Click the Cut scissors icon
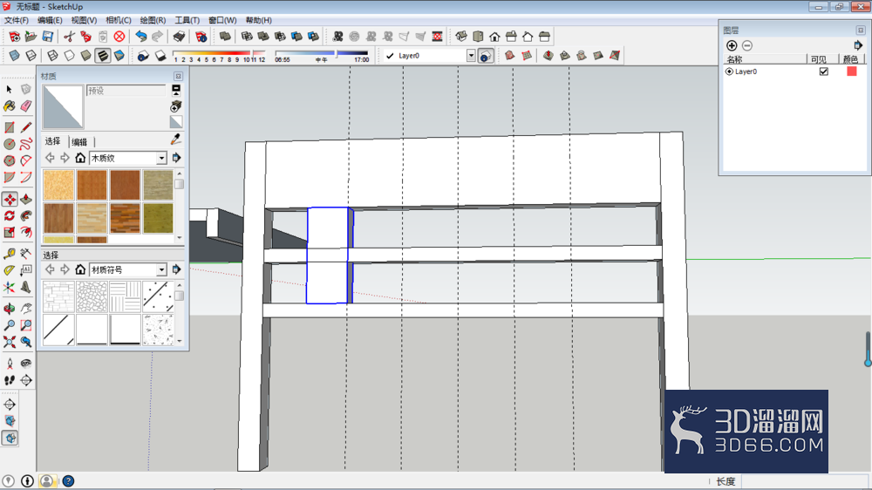The image size is (872, 490). tap(69, 37)
